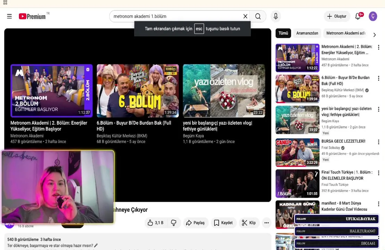Click the UFUKALBAYRAK follow alert
385x250 pixels.
[x=336, y=219]
